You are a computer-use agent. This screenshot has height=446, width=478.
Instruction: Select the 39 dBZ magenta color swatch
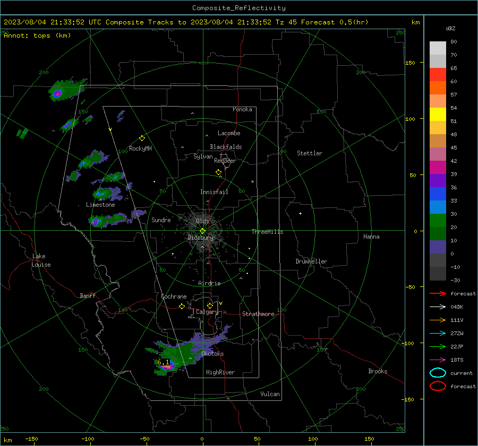(x=438, y=167)
